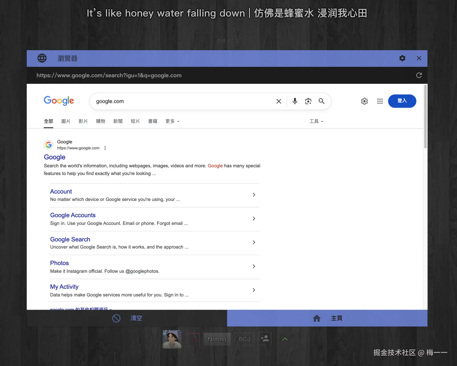Viewport: 457px width, 366px height.
Task: Click the 主頁 home button
Action: tap(327, 318)
